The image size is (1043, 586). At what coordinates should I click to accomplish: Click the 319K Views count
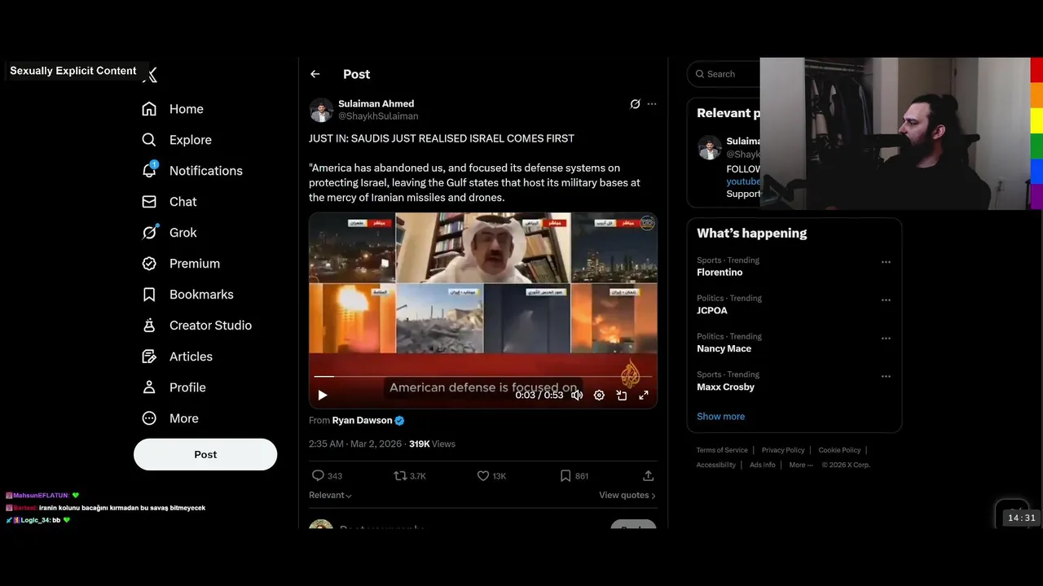pyautogui.click(x=432, y=444)
